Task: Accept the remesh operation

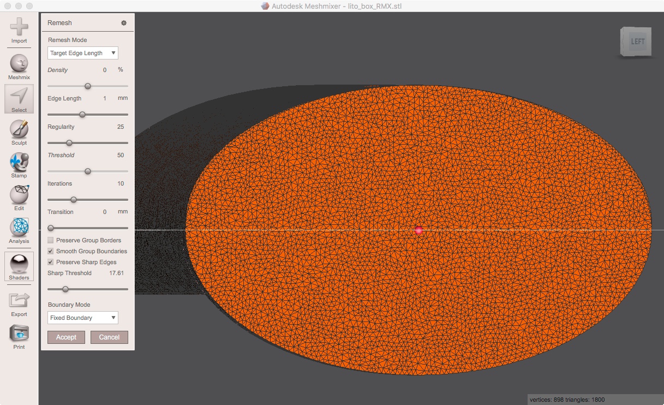Action: (65, 337)
